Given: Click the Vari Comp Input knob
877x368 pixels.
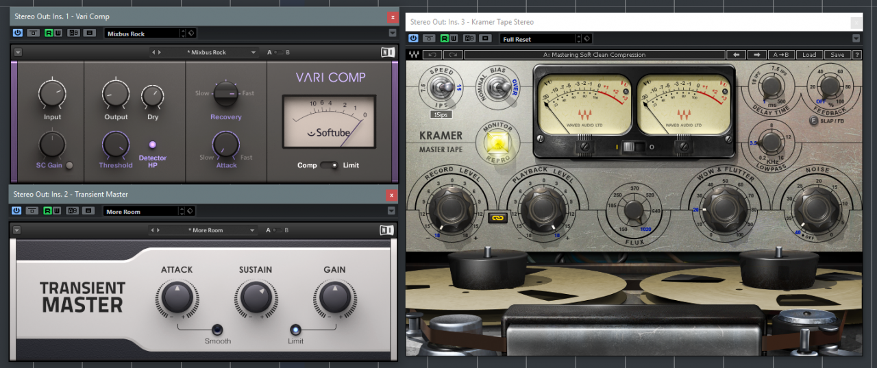Looking at the screenshot, I should [x=52, y=93].
